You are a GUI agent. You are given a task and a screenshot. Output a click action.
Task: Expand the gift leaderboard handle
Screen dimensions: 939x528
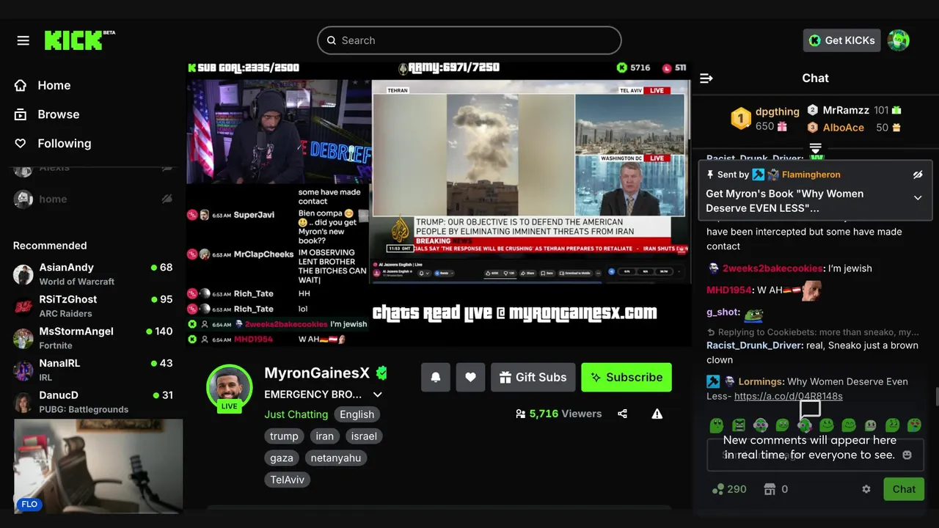click(816, 149)
